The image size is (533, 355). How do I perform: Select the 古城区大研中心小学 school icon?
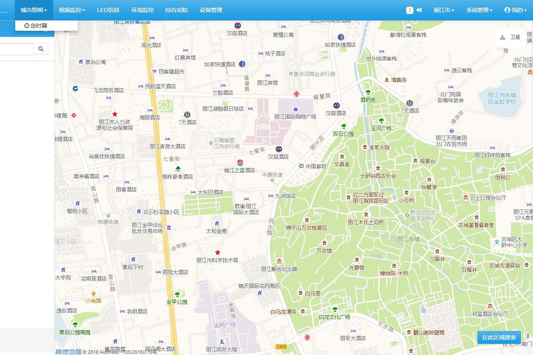[497, 242]
